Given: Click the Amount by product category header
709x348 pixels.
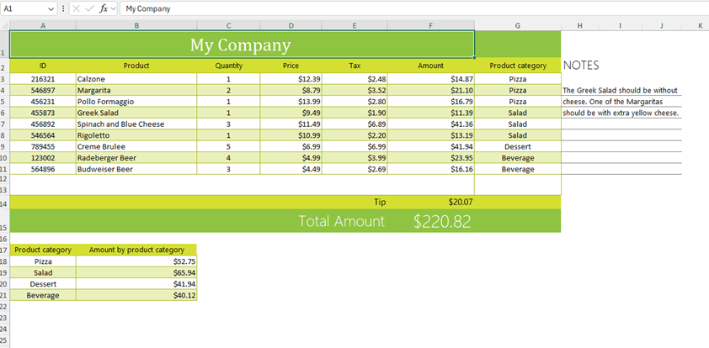Looking at the screenshot, I should coord(136,250).
